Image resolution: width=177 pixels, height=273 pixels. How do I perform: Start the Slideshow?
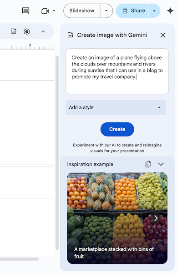pos(82,10)
